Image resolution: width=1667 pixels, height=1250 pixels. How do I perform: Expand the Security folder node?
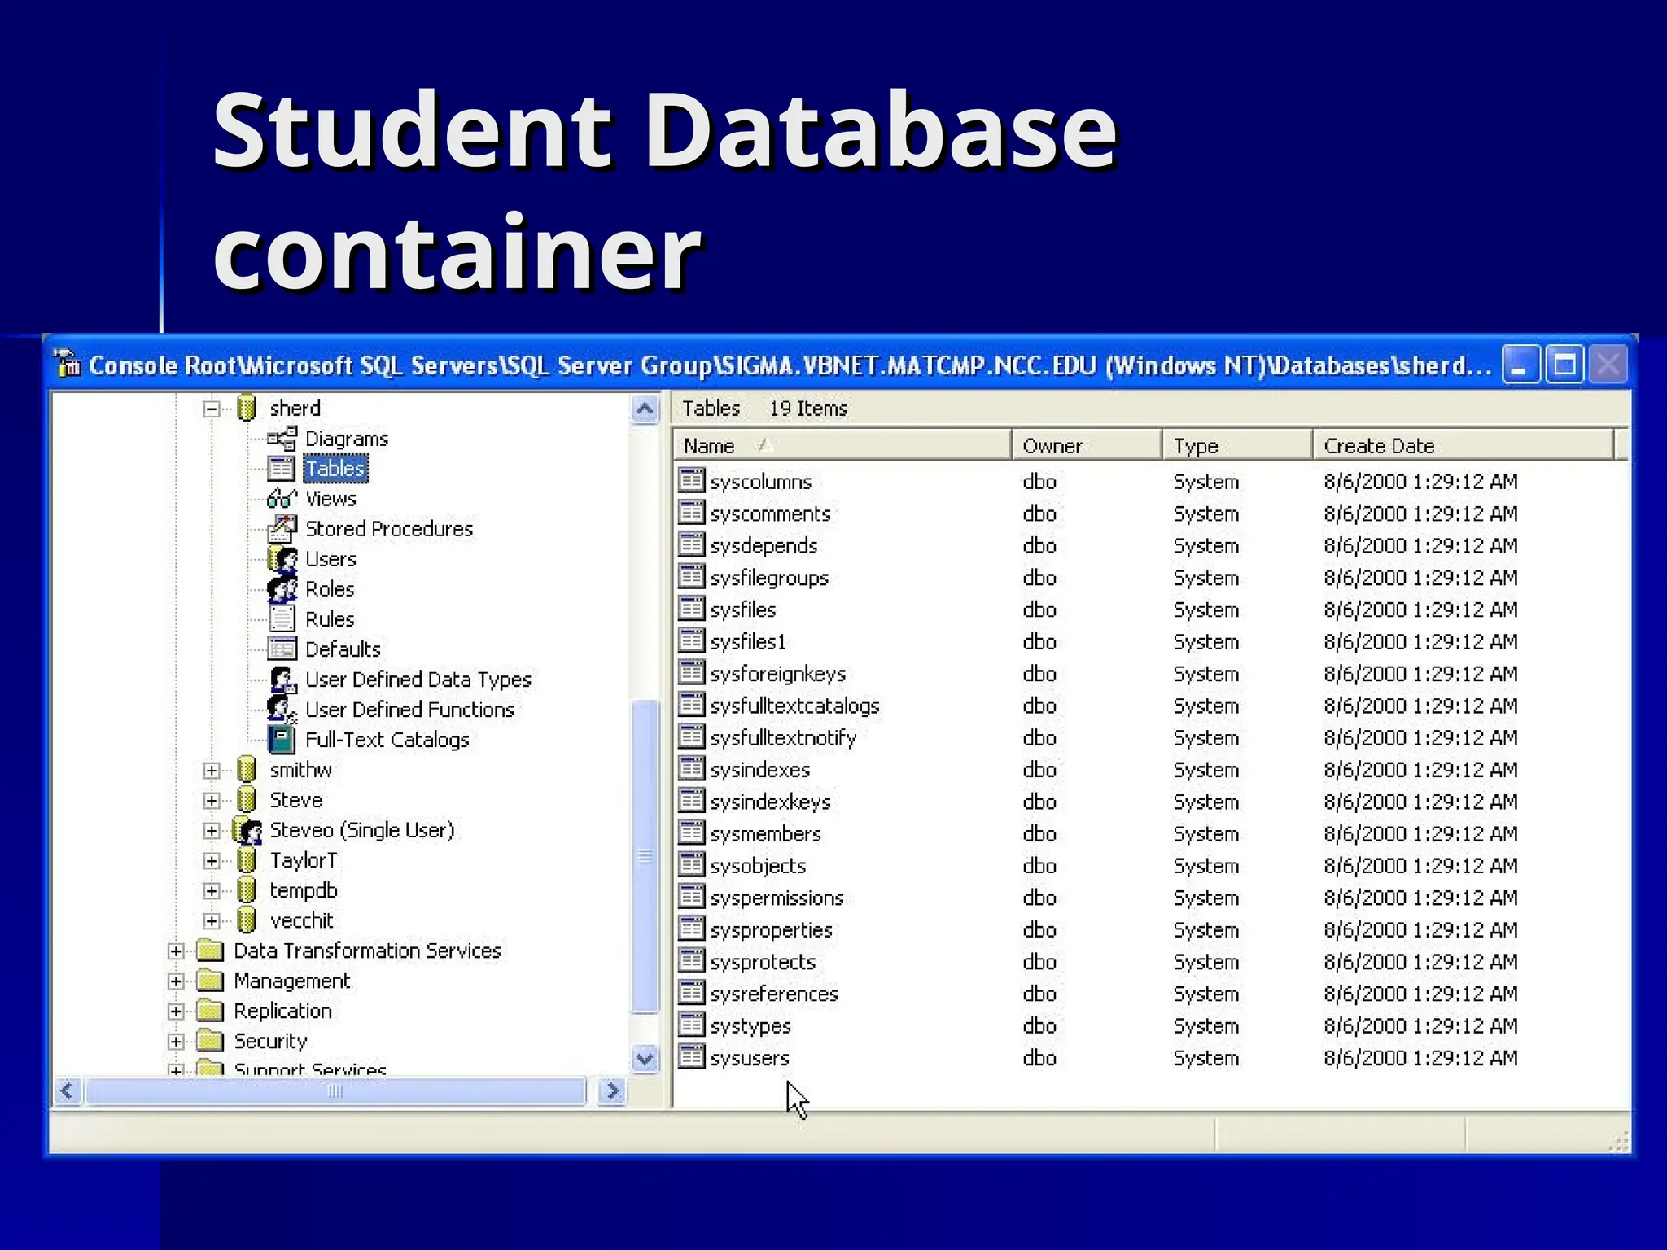click(176, 1041)
